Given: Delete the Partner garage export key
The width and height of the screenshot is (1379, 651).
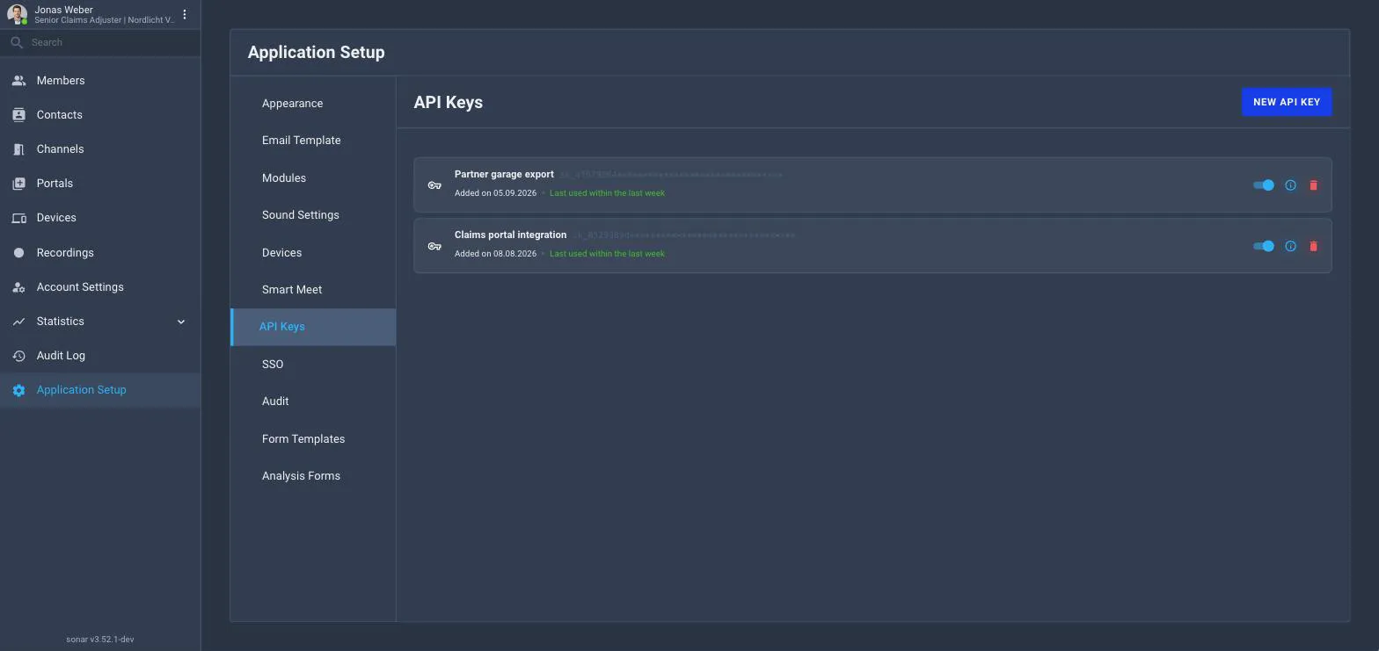Looking at the screenshot, I should click(x=1313, y=185).
